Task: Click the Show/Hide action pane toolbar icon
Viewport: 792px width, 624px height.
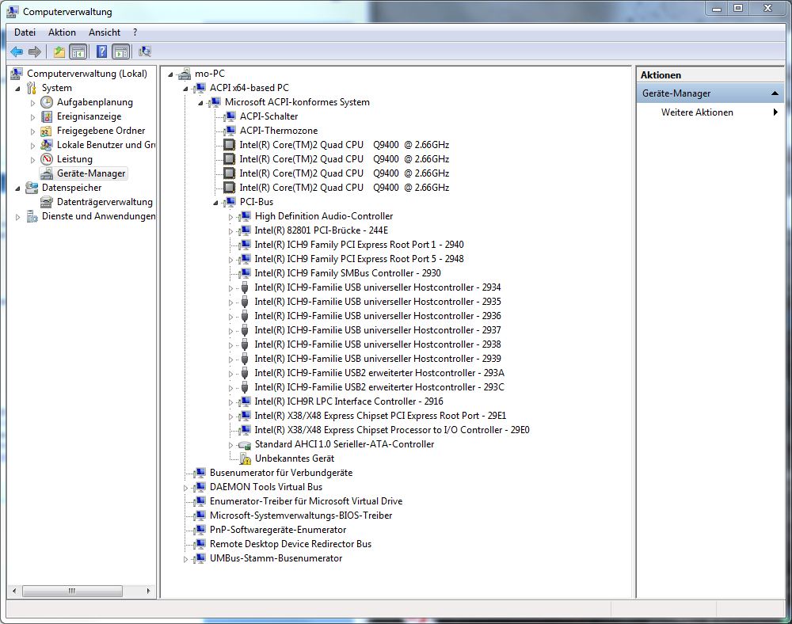Action: (121, 51)
